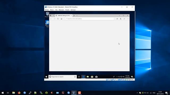Click the orange app icon beside VirtualBox on host taskbar

coord(79,93)
